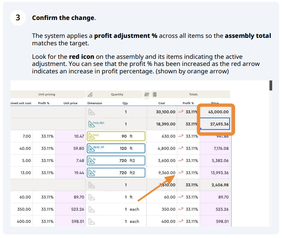Click gray dimension icon in 523.26 row
Viewport: 282px width, 238px height.
(91, 209)
